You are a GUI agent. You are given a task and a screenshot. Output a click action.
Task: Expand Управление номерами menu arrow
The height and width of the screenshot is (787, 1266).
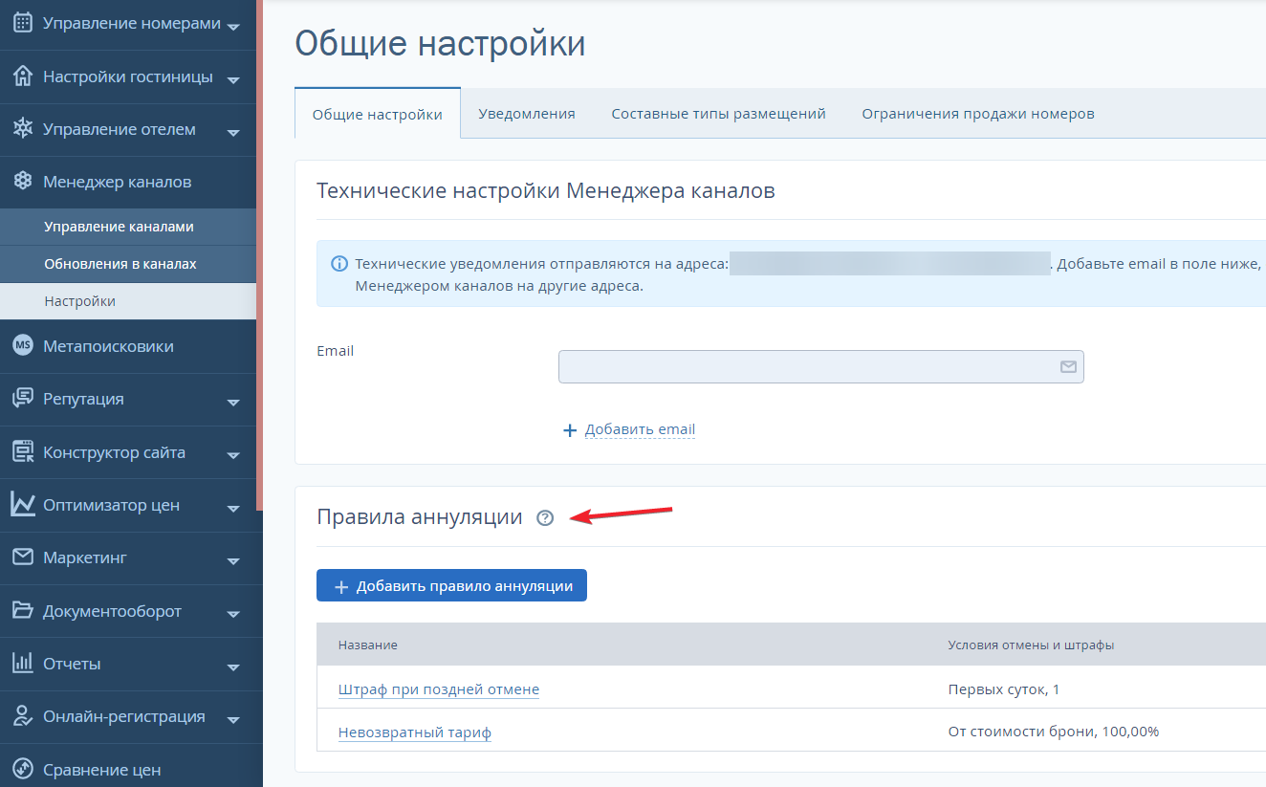click(233, 27)
